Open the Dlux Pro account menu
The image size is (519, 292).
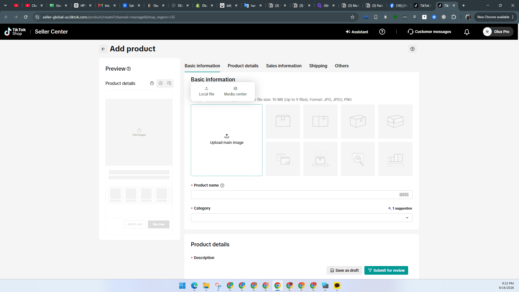[x=498, y=32]
